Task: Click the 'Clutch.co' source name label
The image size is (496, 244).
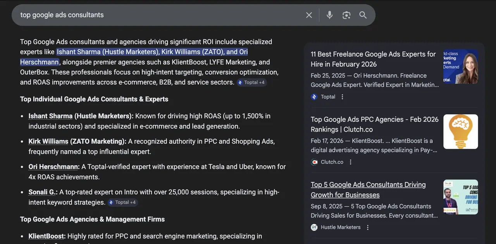Action: click(332, 162)
